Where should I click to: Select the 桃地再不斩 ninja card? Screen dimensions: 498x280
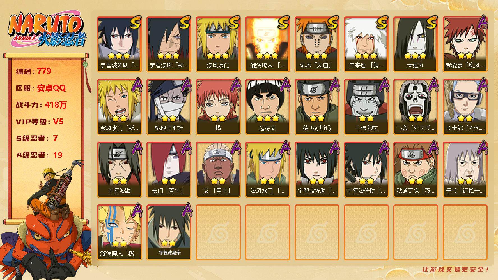pos(169,107)
